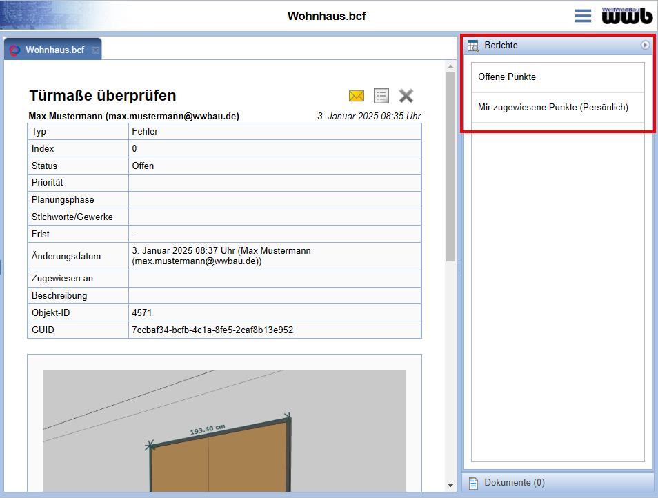This screenshot has width=658, height=498.
Task: Click the Zugewiesen an row label
Action: pyautogui.click(x=63, y=278)
